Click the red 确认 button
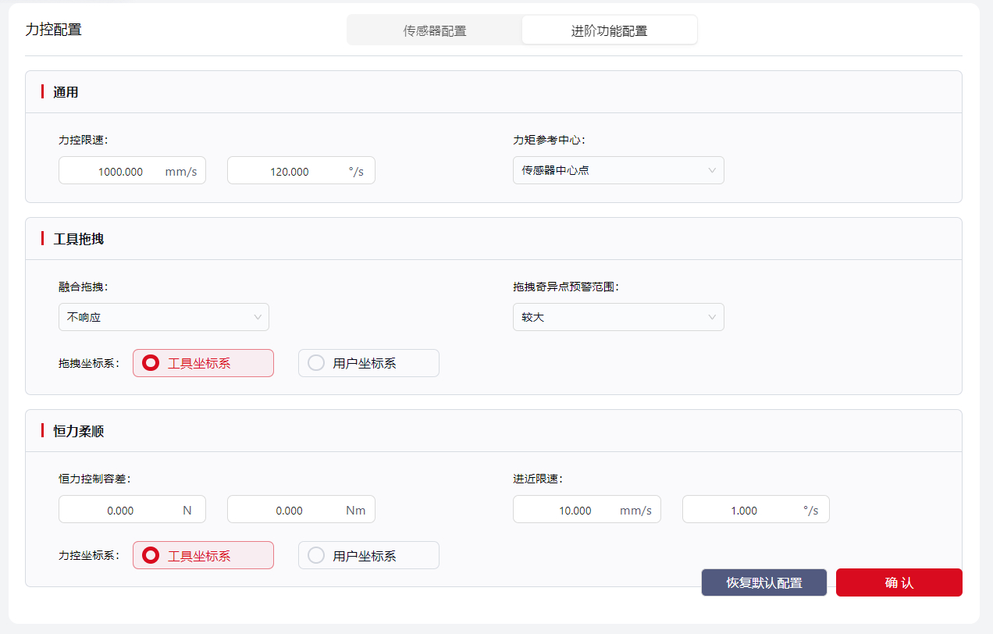The height and width of the screenshot is (634, 993). pyautogui.click(x=899, y=582)
